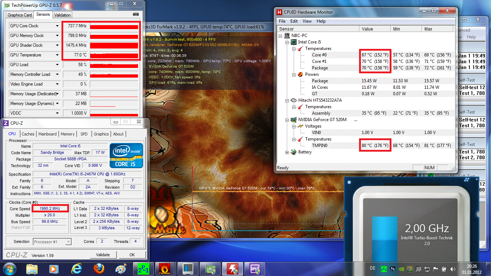Viewport: 491px width, 276px height.
Task: Click the Powers flame icon in HWMonitor
Action: [300, 74]
